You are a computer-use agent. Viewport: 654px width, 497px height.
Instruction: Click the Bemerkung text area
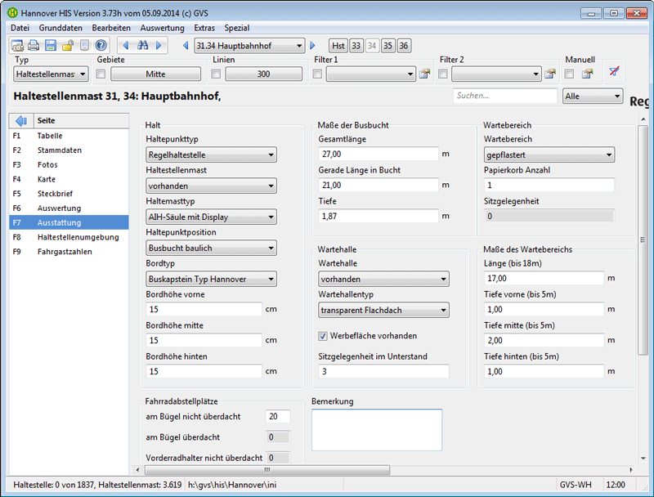377,430
